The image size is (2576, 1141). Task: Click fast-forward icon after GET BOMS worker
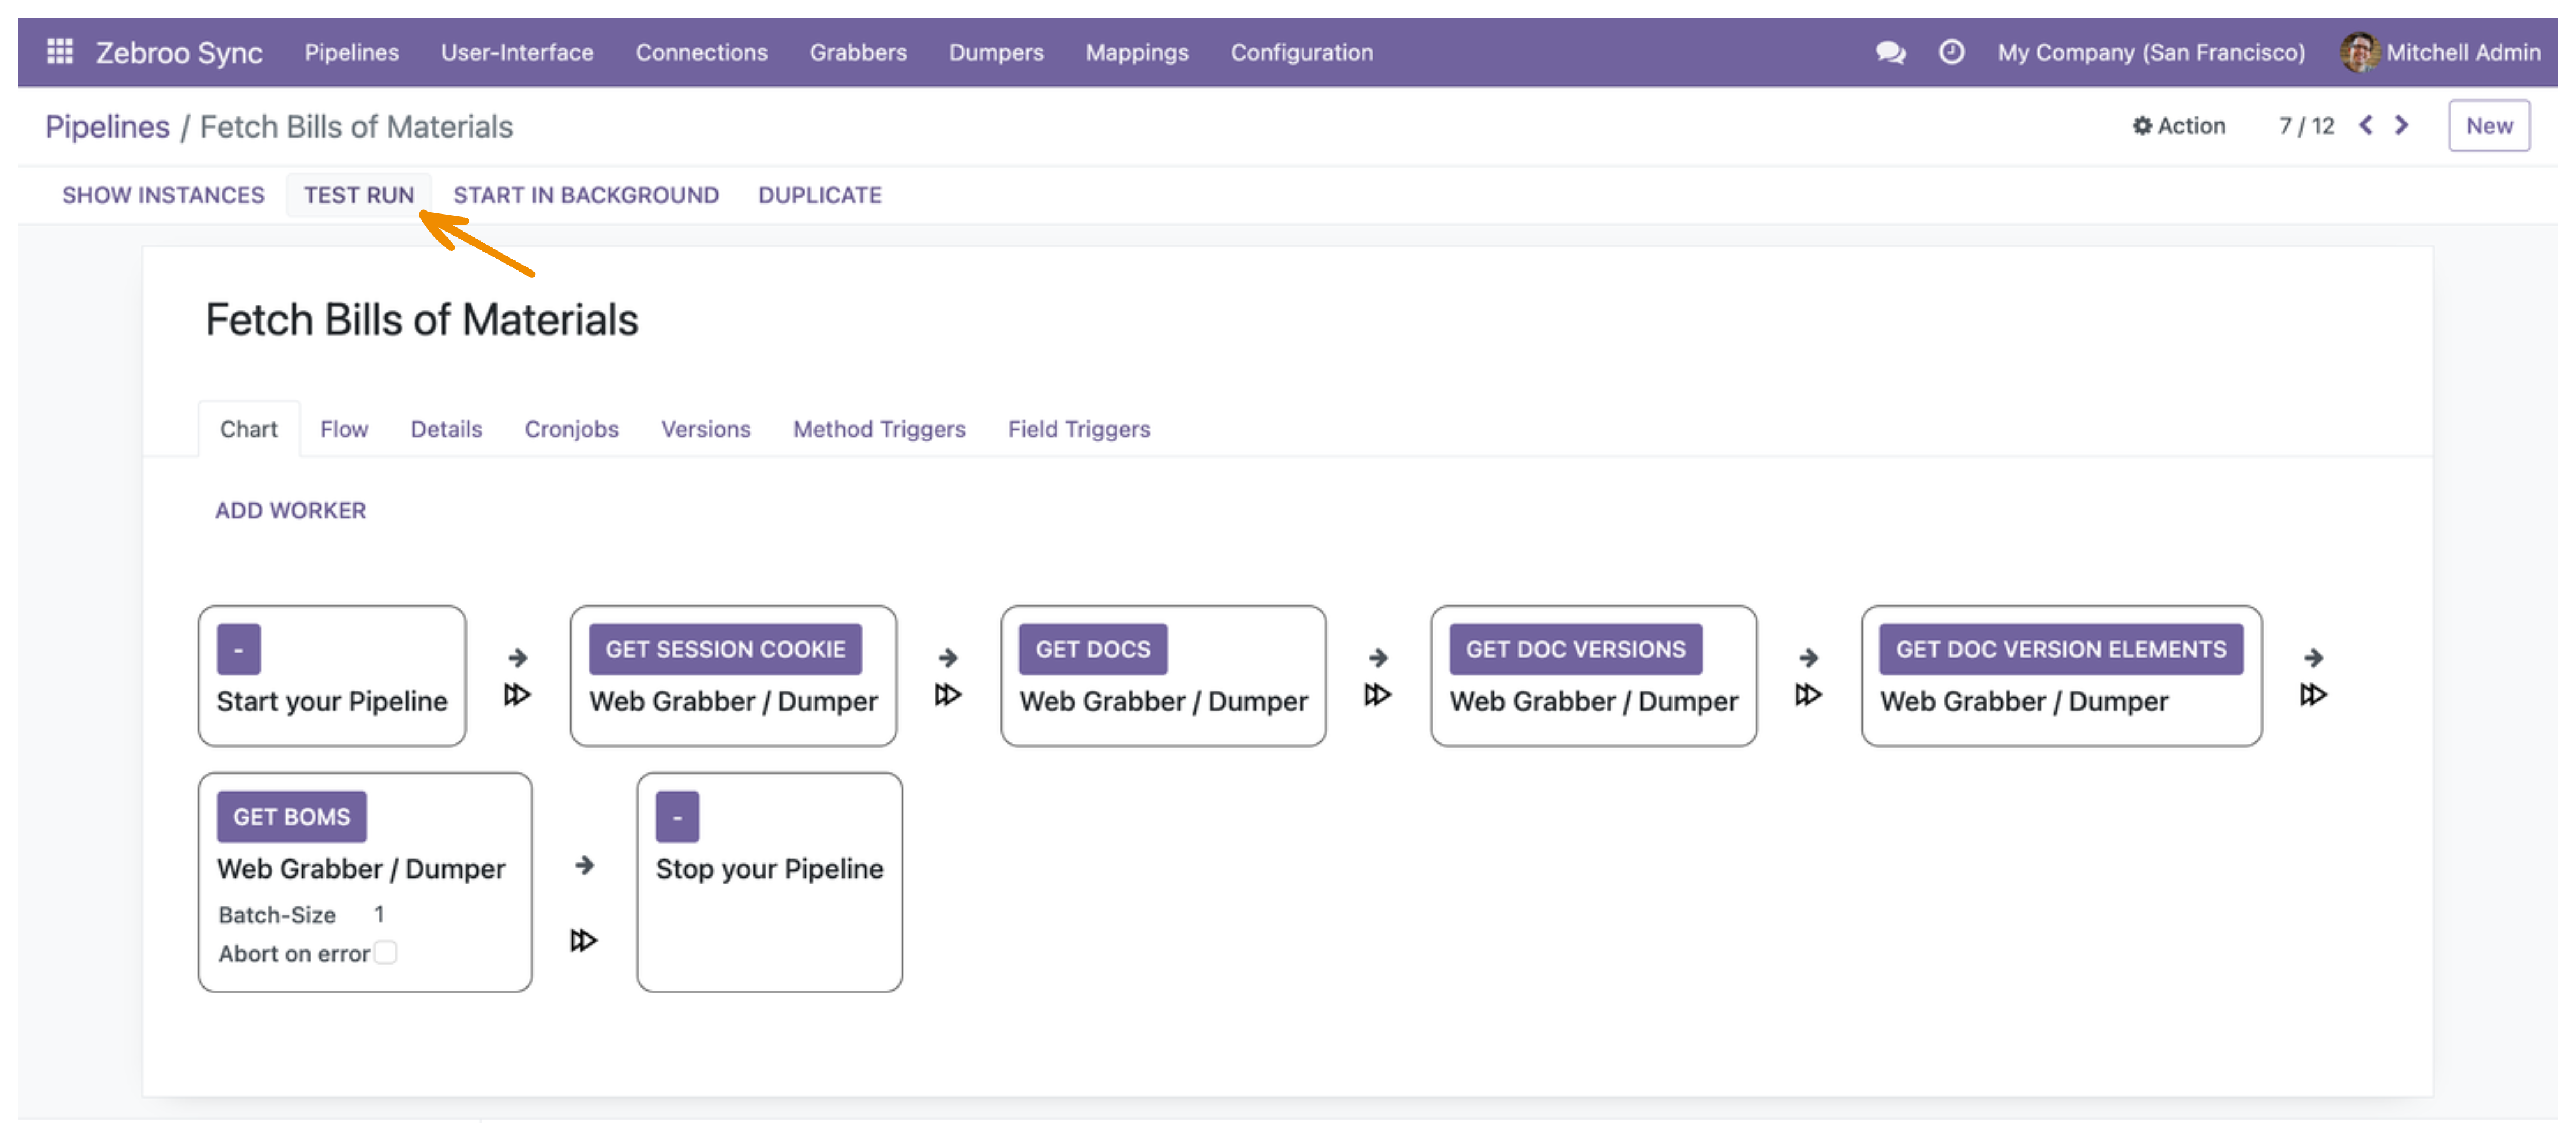pos(583,940)
